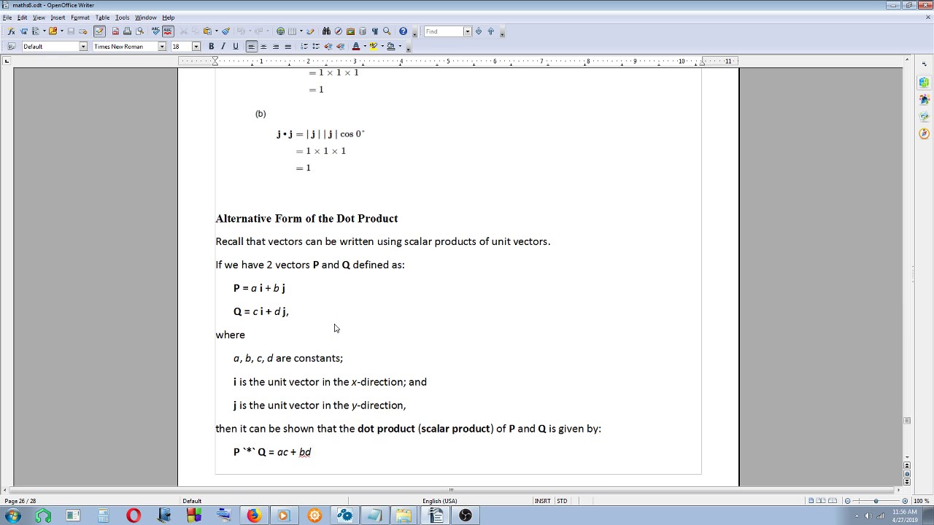Open the Data Sources icon

[x=363, y=31]
